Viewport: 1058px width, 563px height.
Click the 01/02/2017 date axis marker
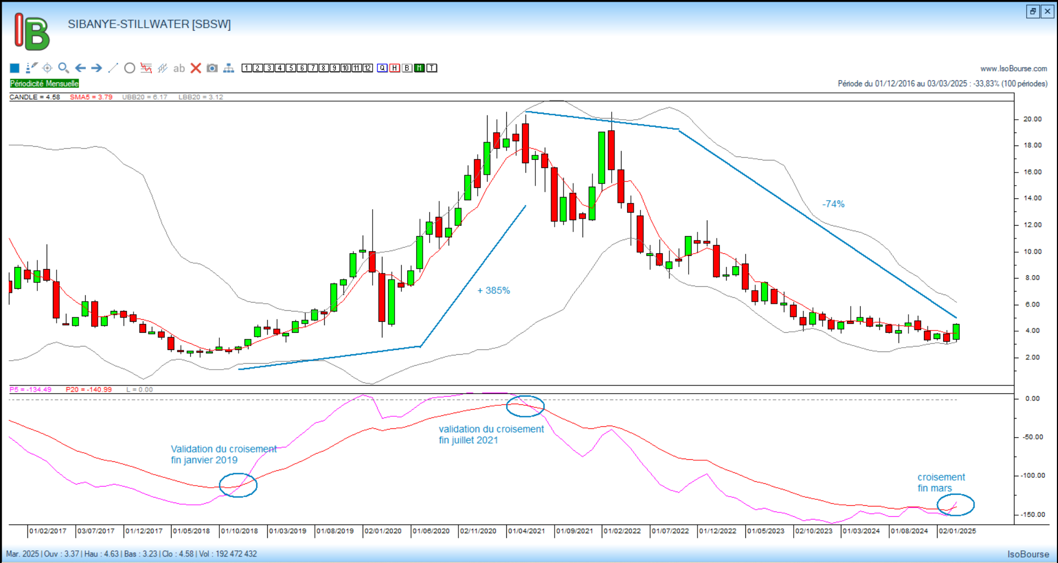point(48,531)
